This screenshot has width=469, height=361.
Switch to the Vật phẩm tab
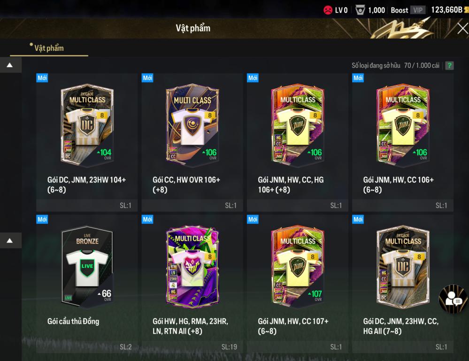(49, 48)
